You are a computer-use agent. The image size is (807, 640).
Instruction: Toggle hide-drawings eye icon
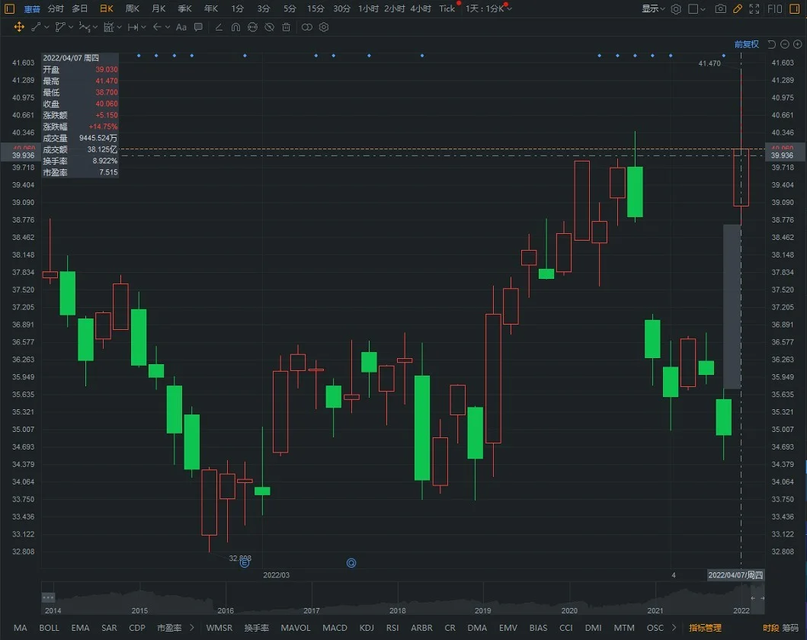269,27
